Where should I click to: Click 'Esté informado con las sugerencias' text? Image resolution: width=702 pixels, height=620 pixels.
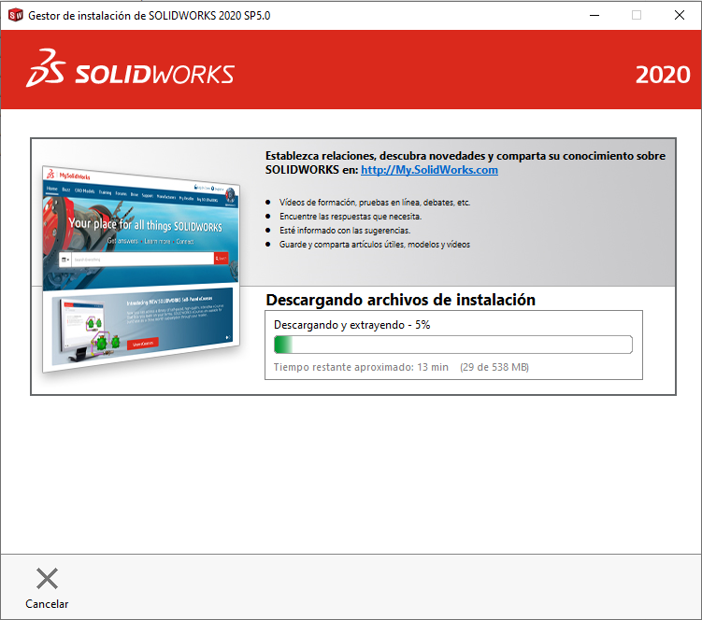pos(345,231)
